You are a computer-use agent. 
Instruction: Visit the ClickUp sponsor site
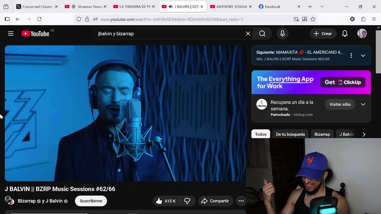[340, 104]
